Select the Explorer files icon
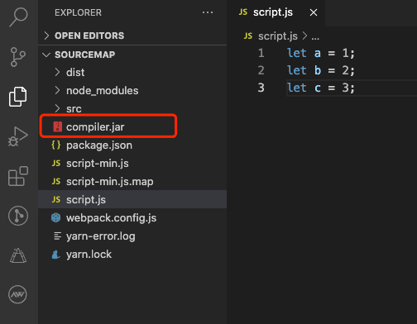This screenshot has height=324, width=417. click(18, 97)
